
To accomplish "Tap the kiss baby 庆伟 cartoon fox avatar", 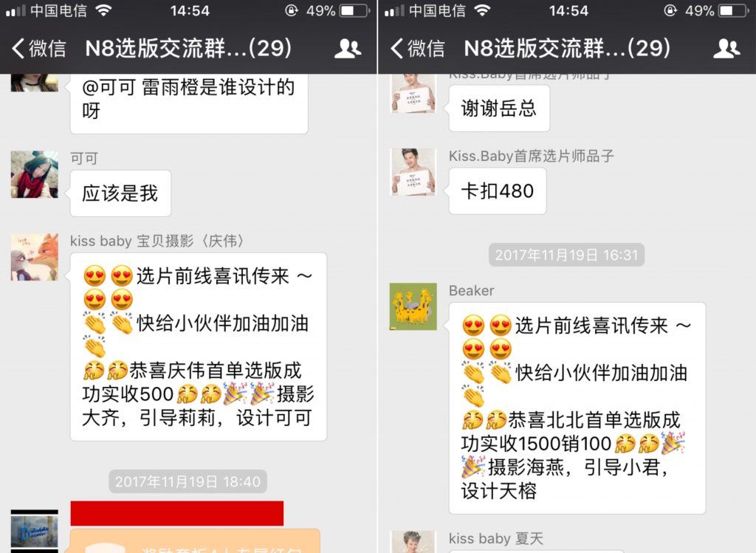I will coord(34,257).
